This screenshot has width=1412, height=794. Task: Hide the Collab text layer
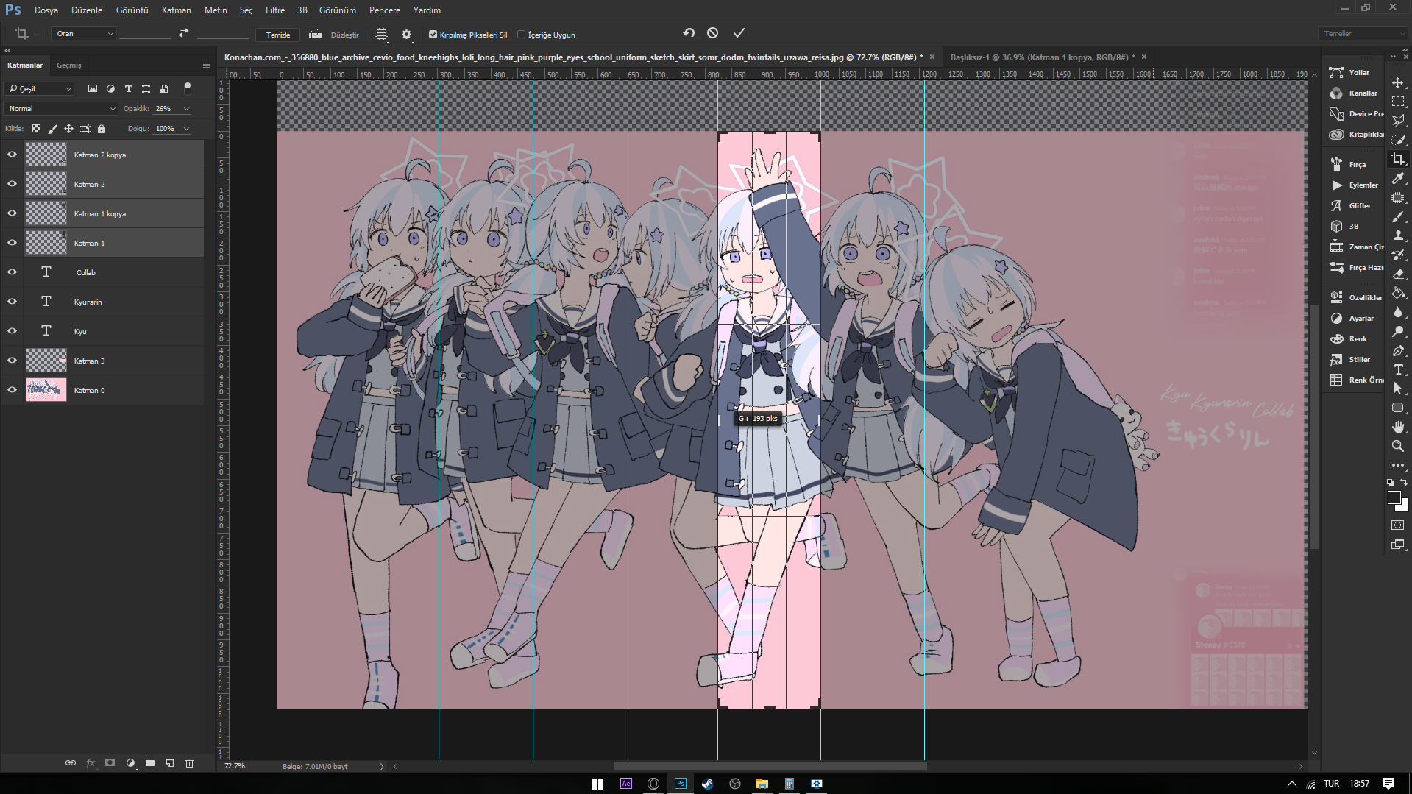12,272
